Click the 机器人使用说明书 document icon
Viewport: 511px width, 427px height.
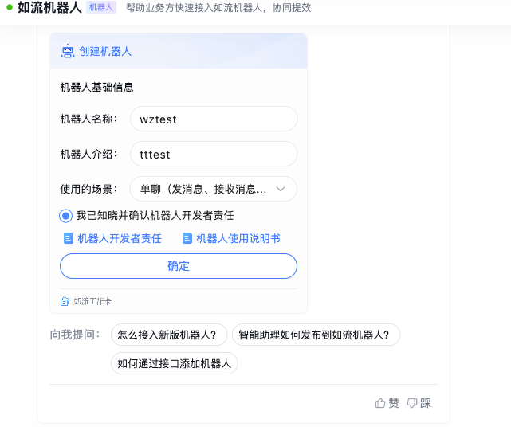(187, 238)
